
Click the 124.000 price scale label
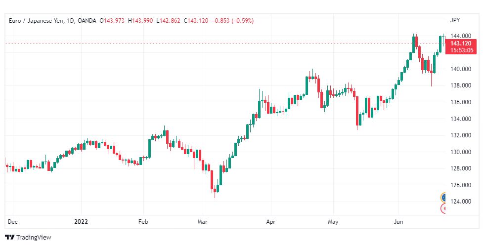point(461,202)
